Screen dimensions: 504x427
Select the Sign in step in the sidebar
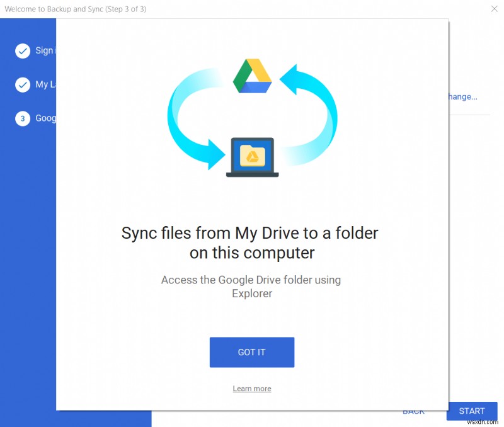tap(41, 50)
